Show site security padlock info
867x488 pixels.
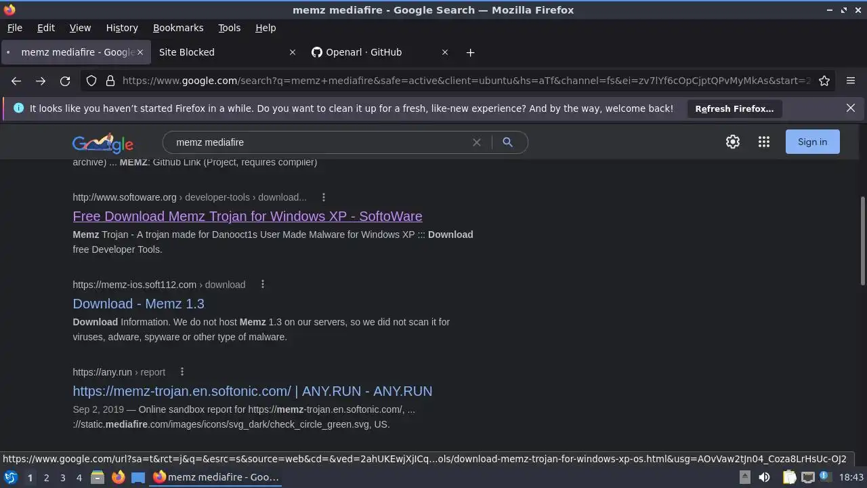[x=110, y=81]
